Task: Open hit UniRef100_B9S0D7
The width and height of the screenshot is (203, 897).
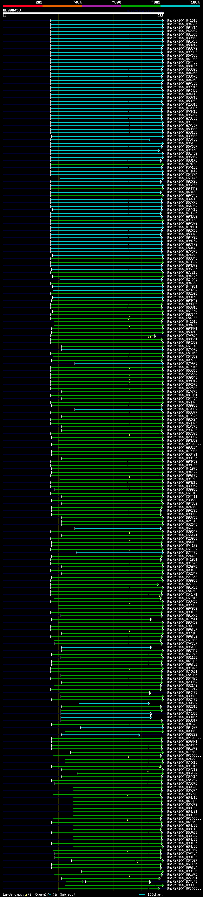Action: click(x=182, y=115)
